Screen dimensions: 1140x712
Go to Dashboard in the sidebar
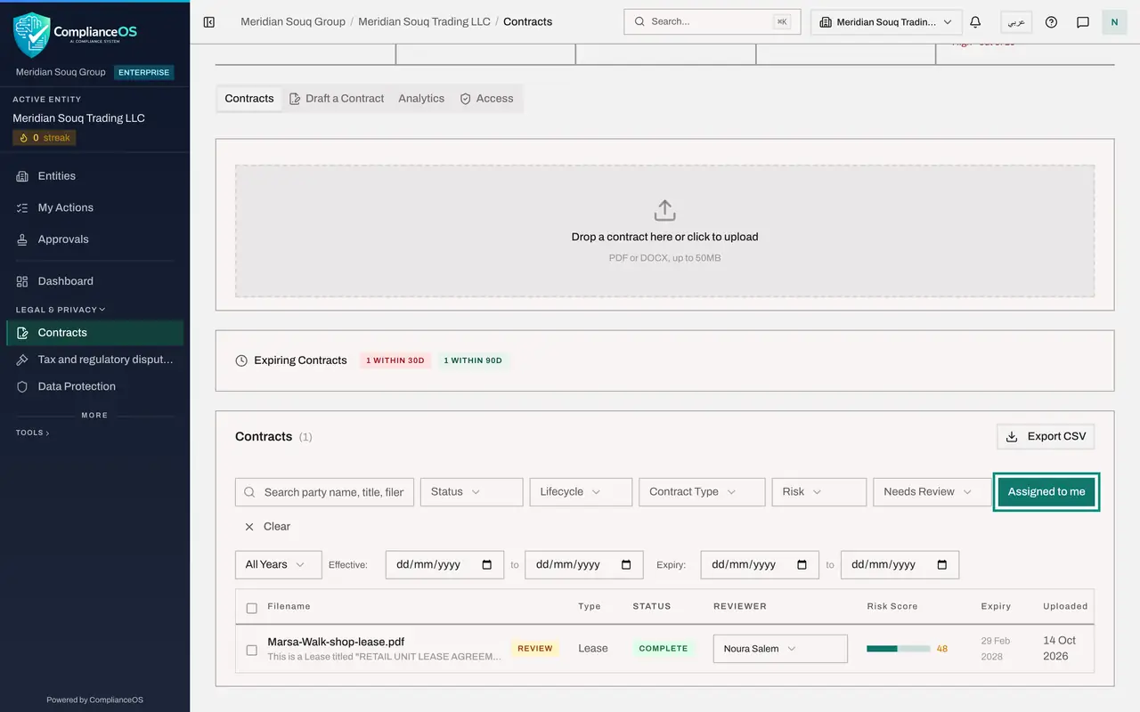point(94,281)
